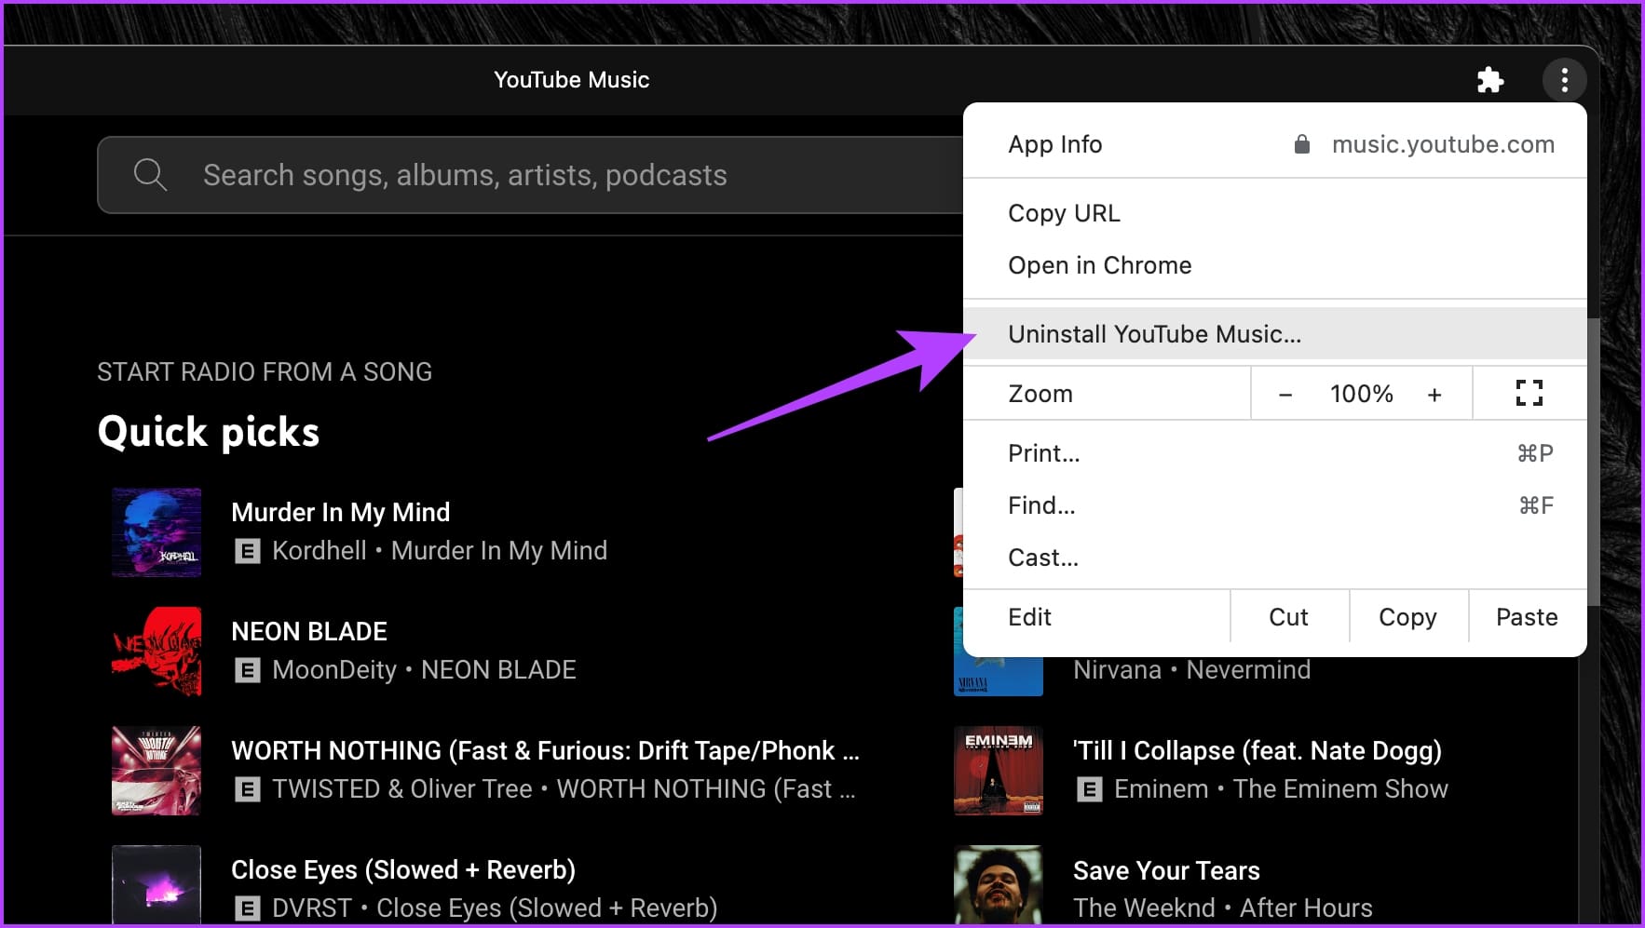
Task: Choose Cast from the menu
Action: (1042, 557)
